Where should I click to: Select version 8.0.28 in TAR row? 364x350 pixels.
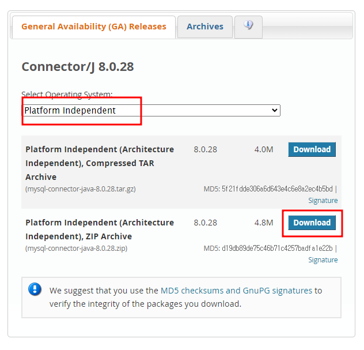pos(205,149)
